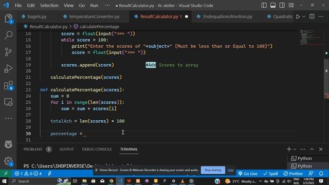Image resolution: width=329 pixels, height=185 pixels.
Task: Open VLC media player from the taskbar
Action: point(182,181)
